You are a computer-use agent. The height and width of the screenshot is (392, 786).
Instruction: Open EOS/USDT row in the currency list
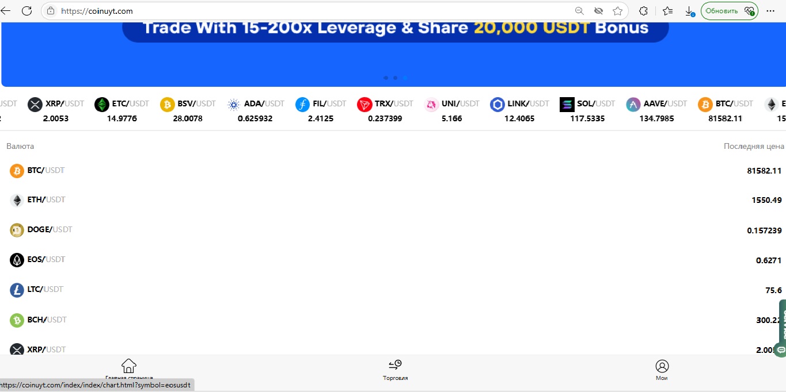tap(393, 260)
